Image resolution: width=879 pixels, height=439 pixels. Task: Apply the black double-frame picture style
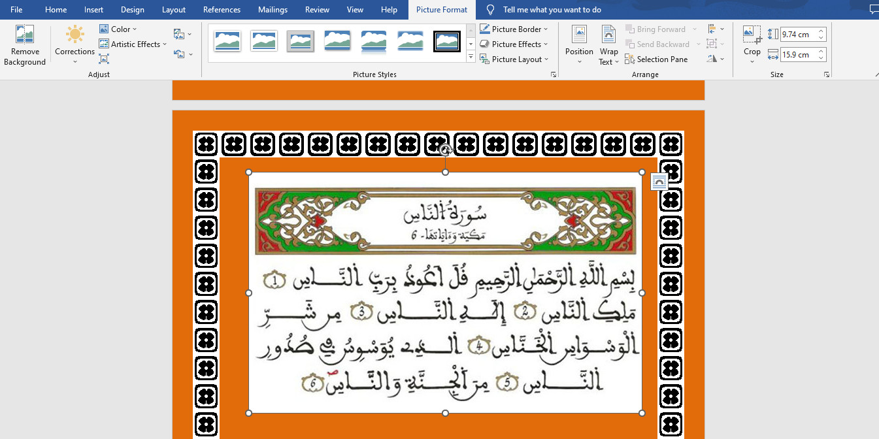447,41
